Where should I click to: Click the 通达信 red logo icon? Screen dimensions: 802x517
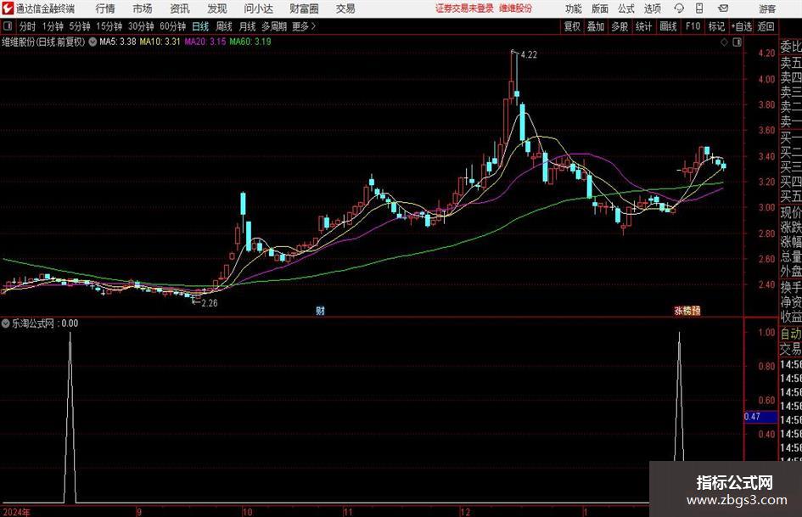pos(7,8)
